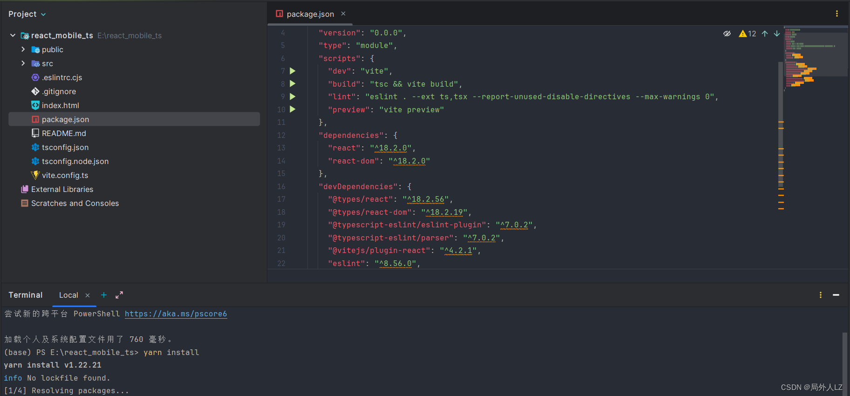The width and height of the screenshot is (850, 396).
Task: Click the "vite preview" value
Action: tap(412, 109)
